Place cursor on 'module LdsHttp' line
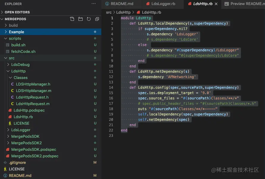The height and width of the screenshot is (179, 265). point(136,18)
